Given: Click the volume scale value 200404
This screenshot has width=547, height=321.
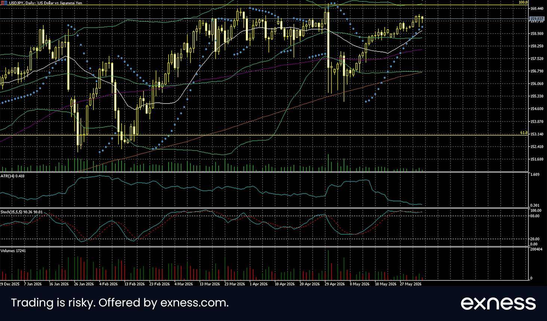Looking at the screenshot, I should pyautogui.click(x=536, y=249).
